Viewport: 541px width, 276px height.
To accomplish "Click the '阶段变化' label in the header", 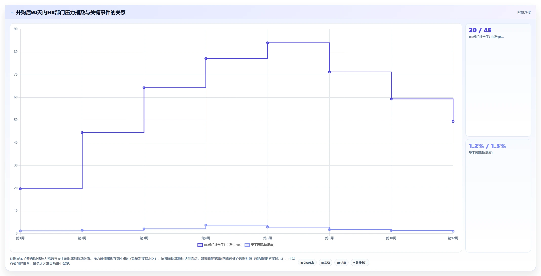I will [524, 12].
